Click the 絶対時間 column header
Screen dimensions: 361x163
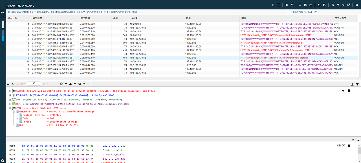[x=38, y=18]
